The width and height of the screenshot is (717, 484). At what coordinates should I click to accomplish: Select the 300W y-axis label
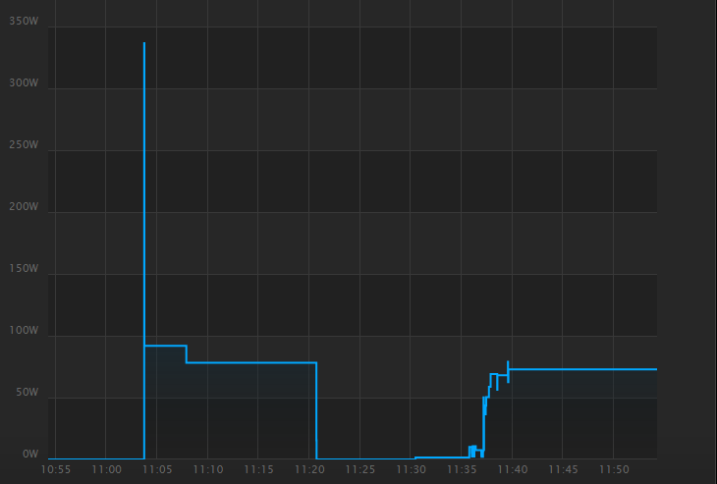point(23,83)
